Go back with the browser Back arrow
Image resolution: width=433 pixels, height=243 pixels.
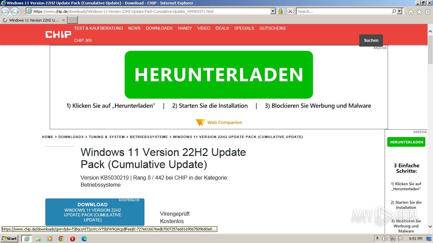5,11
